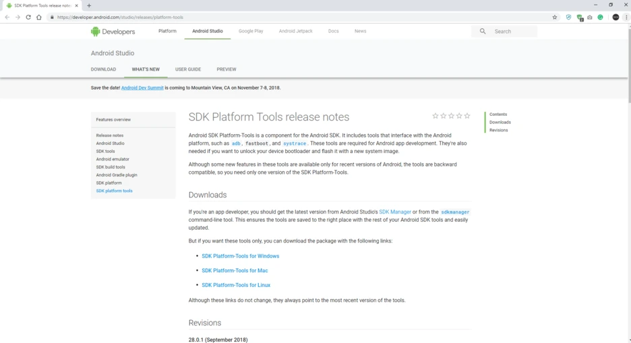Open the Android Dev Summit link
The height and width of the screenshot is (343, 631).
point(142,88)
